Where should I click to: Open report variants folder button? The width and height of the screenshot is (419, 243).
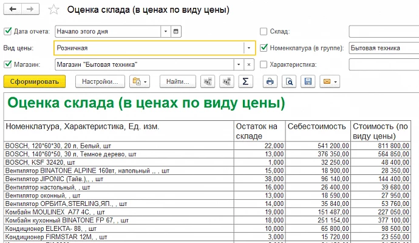click(140, 81)
